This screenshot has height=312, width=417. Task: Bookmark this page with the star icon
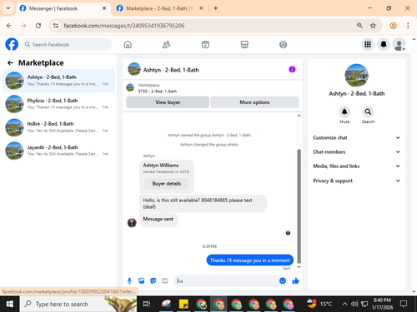coord(373,26)
